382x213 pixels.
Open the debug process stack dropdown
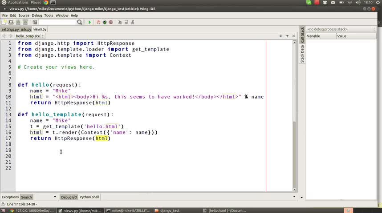341,29
